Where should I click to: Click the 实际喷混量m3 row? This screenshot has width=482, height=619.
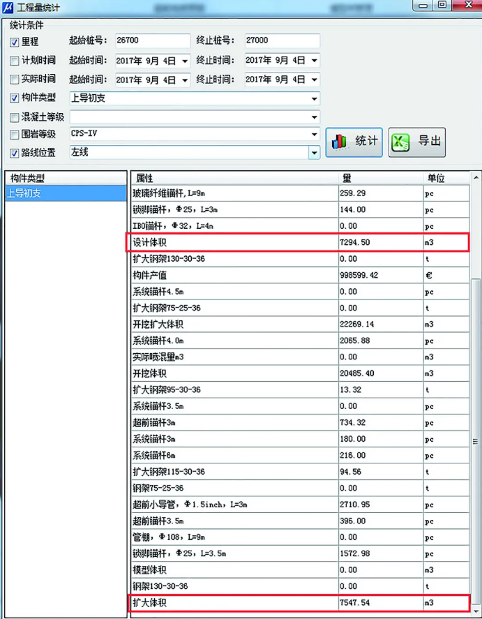pos(301,357)
